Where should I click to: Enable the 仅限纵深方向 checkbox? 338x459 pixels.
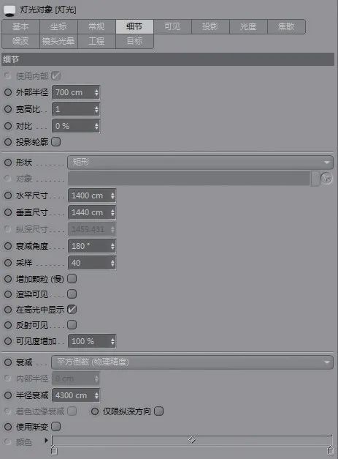point(158,411)
